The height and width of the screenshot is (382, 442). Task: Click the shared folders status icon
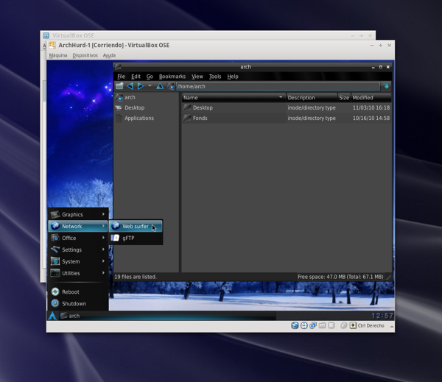322,325
